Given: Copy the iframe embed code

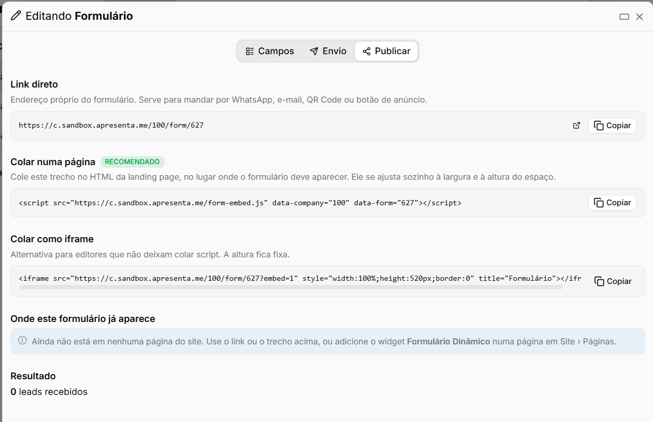Looking at the screenshot, I should [613, 281].
